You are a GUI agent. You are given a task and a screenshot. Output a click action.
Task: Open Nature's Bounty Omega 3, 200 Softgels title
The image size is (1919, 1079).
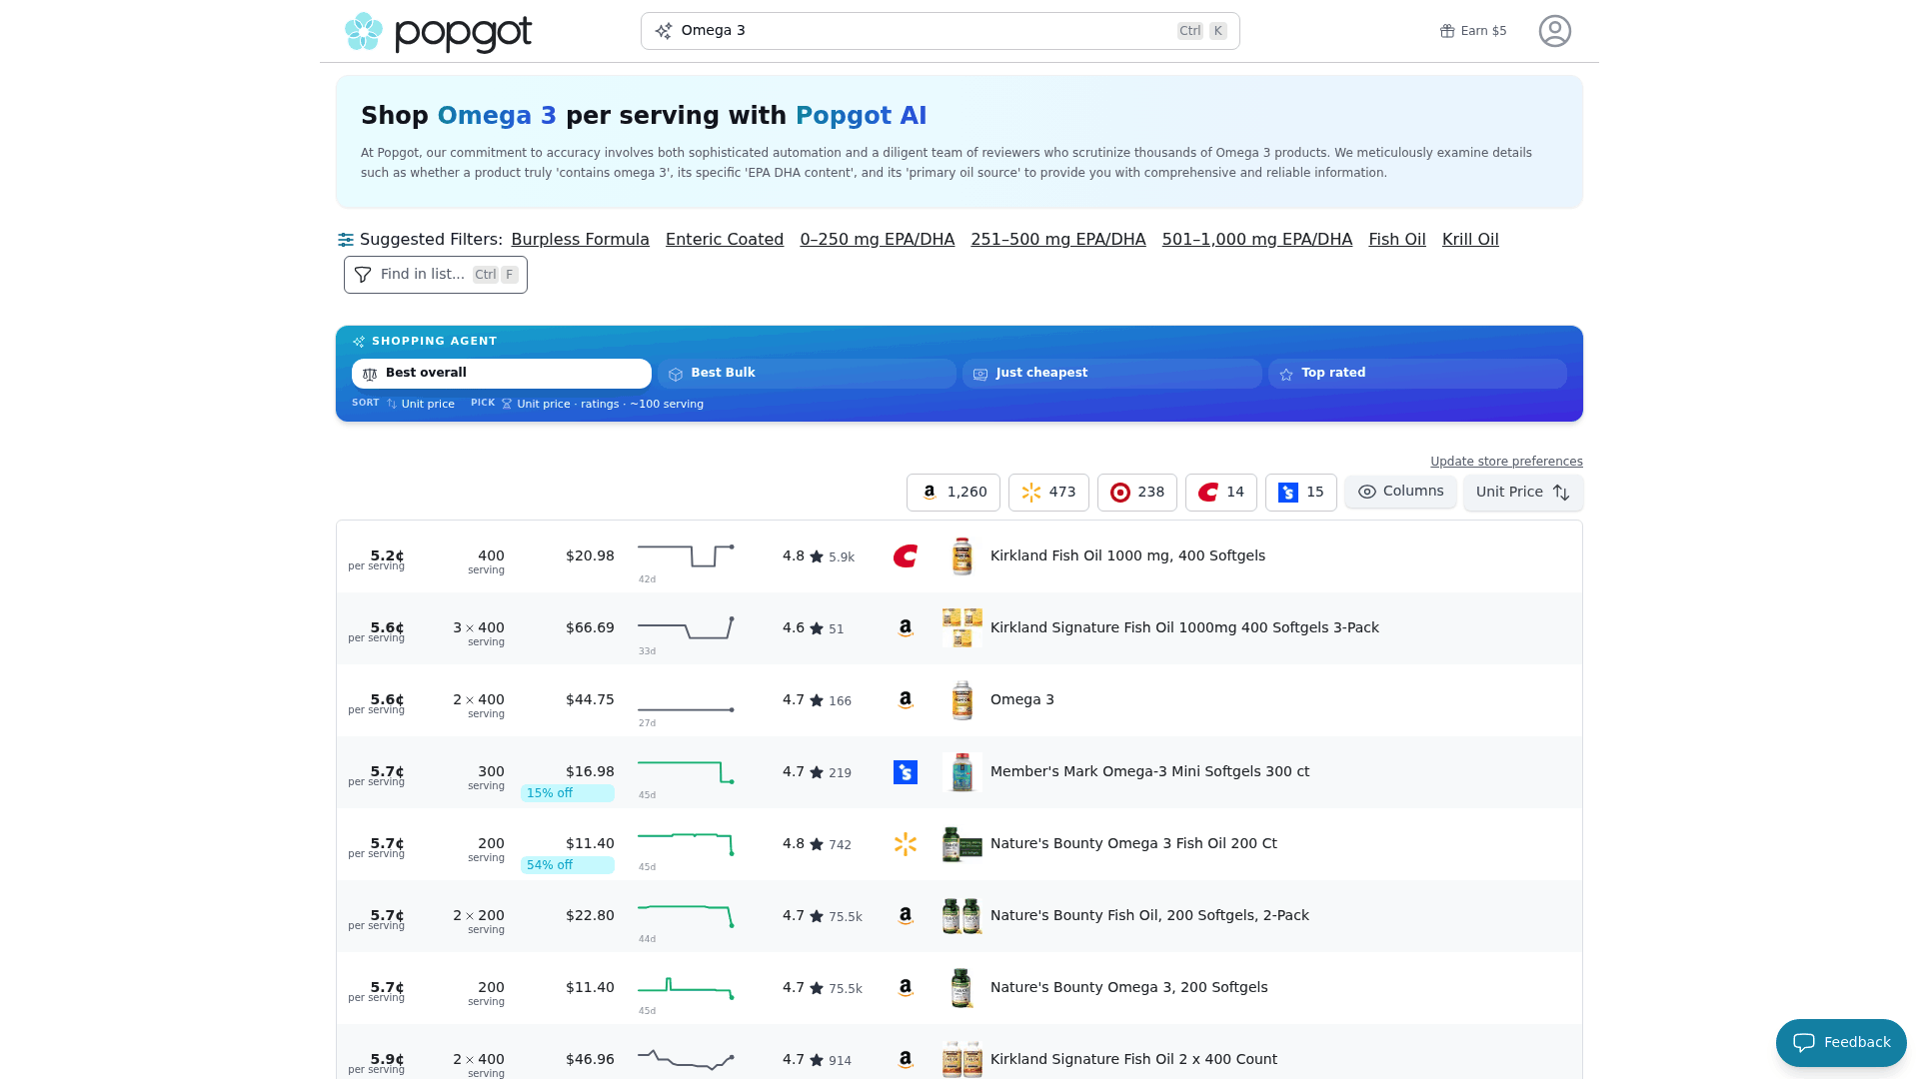pos(1129,988)
